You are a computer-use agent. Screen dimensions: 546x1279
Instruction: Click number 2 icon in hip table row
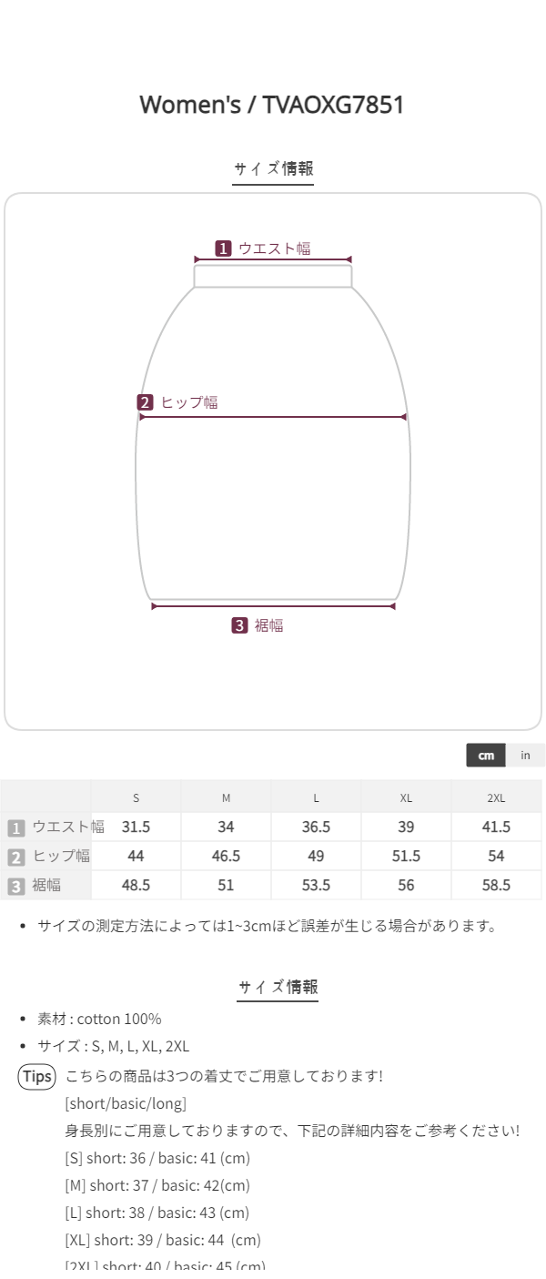(15, 857)
